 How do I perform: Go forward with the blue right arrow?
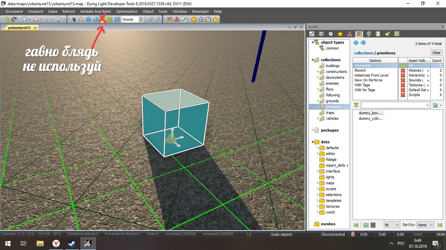pyautogui.click(x=363, y=43)
